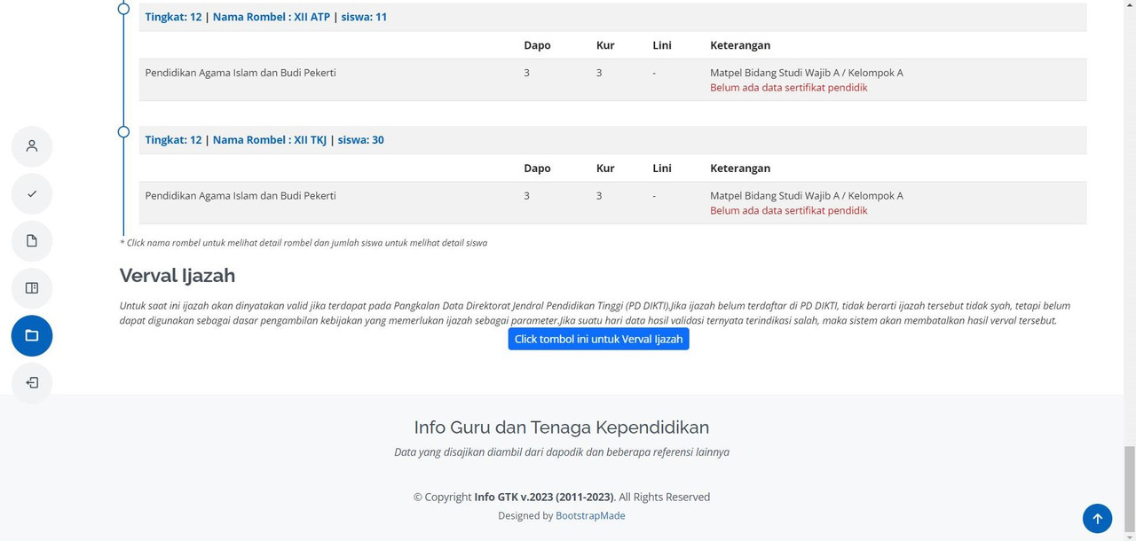View student list via siswa: 11
The width and height of the screenshot is (1136, 541).
click(364, 17)
